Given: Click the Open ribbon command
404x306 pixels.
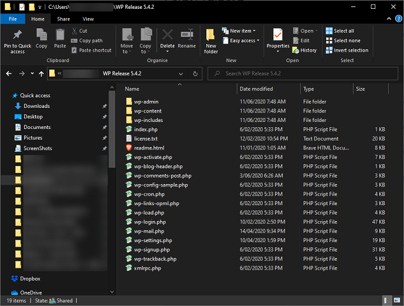Looking at the screenshot, I should [x=305, y=31].
